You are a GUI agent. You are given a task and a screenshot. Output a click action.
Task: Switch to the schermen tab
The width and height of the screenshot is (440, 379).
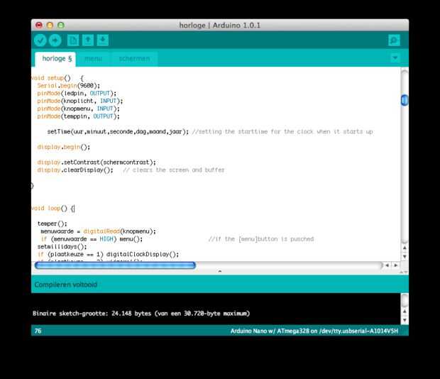(x=134, y=59)
